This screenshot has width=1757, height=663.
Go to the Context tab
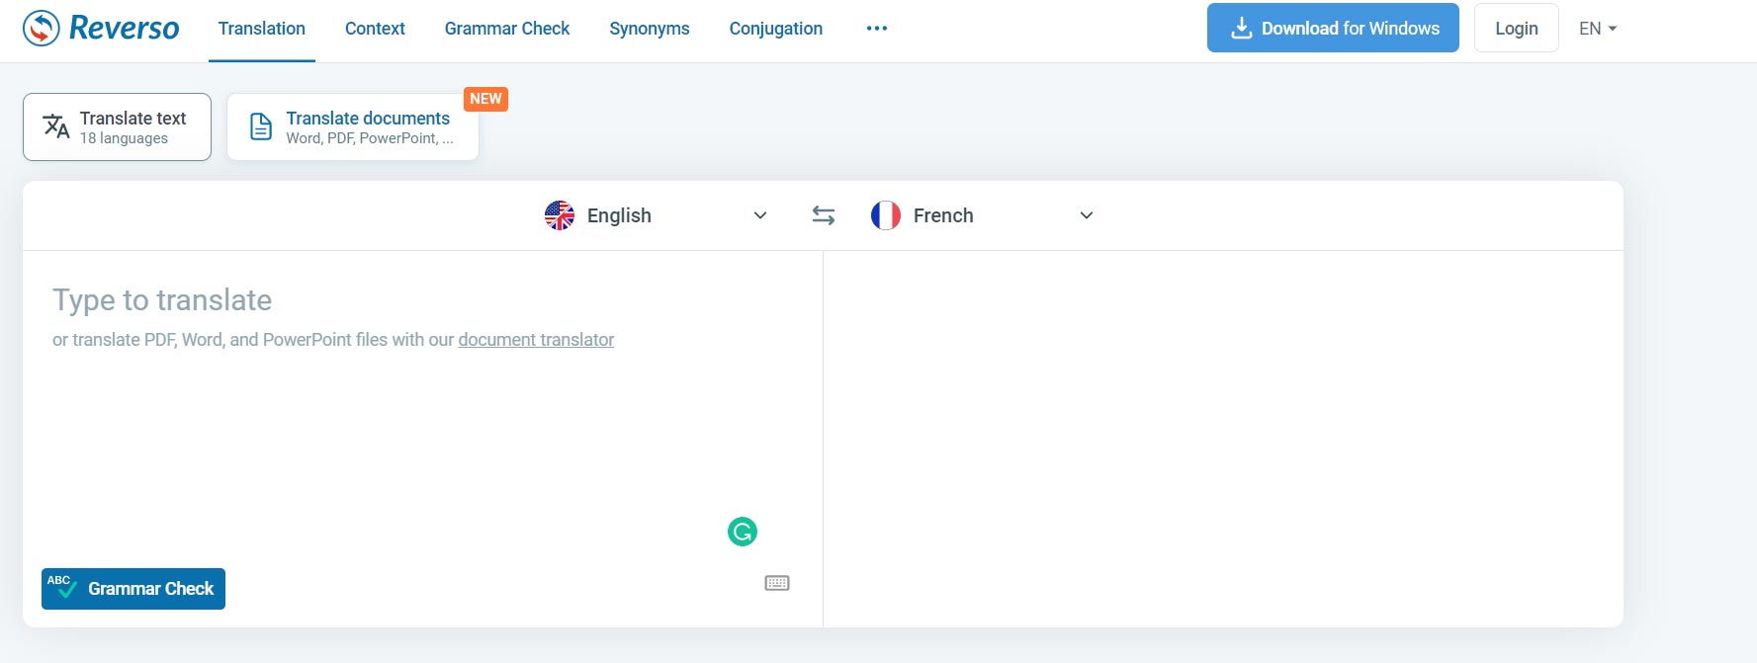pos(375,29)
